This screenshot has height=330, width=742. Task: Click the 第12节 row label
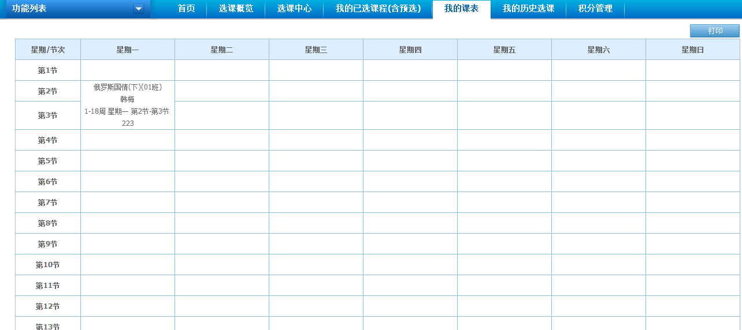[48, 306]
